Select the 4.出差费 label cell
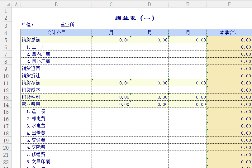This screenshot has width=252, height=168. 56,133
